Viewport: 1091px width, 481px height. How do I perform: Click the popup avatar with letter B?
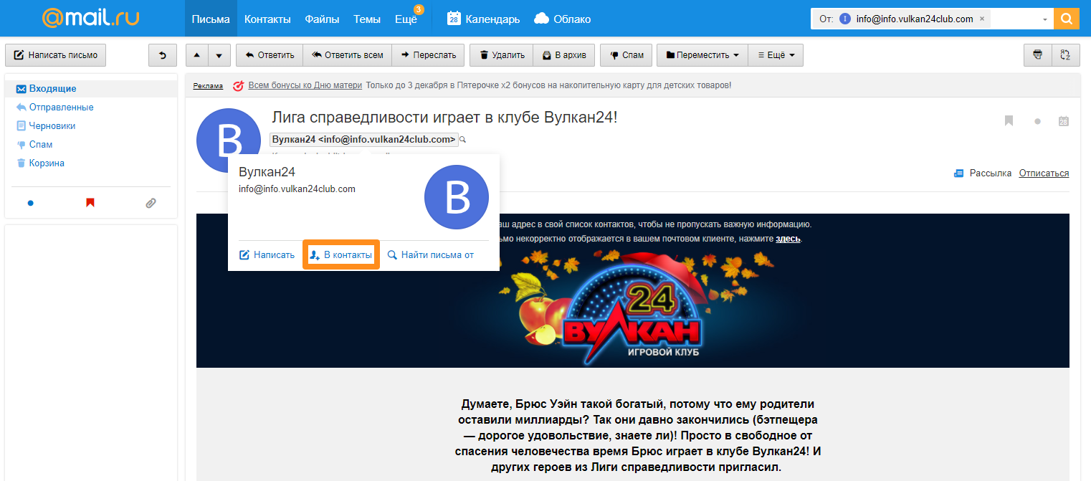pyautogui.click(x=457, y=198)
